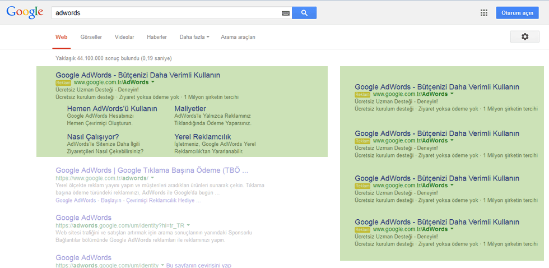Open the first right-column ad title
The height and width of the screenshot is (268, 549).
click(437, 87)
